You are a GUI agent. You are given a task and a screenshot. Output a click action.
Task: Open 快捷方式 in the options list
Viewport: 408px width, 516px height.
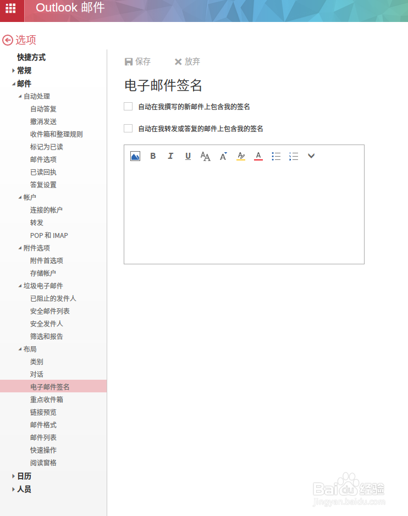point(31,57)
